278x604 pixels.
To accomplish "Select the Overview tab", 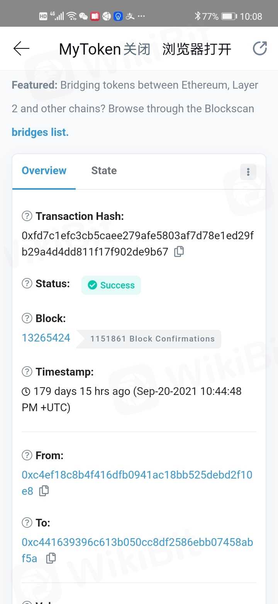I will tap(44, 171).
